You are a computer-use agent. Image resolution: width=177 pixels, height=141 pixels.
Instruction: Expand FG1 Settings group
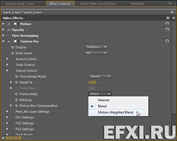[x=7, y=117]
